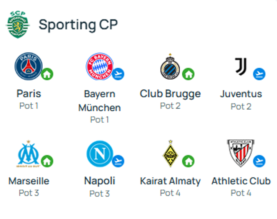The height and width of the screenshot is (219, 277).
Task: Click the home icon beside Club Brugge
Action: pyautogui.click(x=188, y=74)
